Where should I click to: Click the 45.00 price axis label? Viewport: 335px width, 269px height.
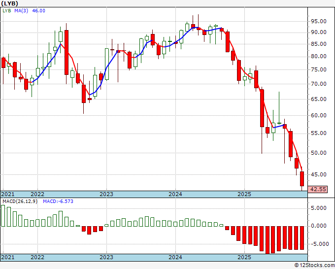pos(319,174)
